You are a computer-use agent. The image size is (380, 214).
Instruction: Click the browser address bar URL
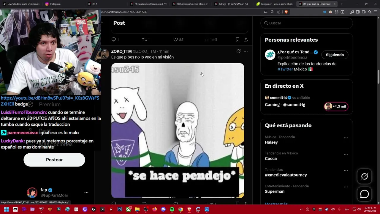[x=124, y=12]
